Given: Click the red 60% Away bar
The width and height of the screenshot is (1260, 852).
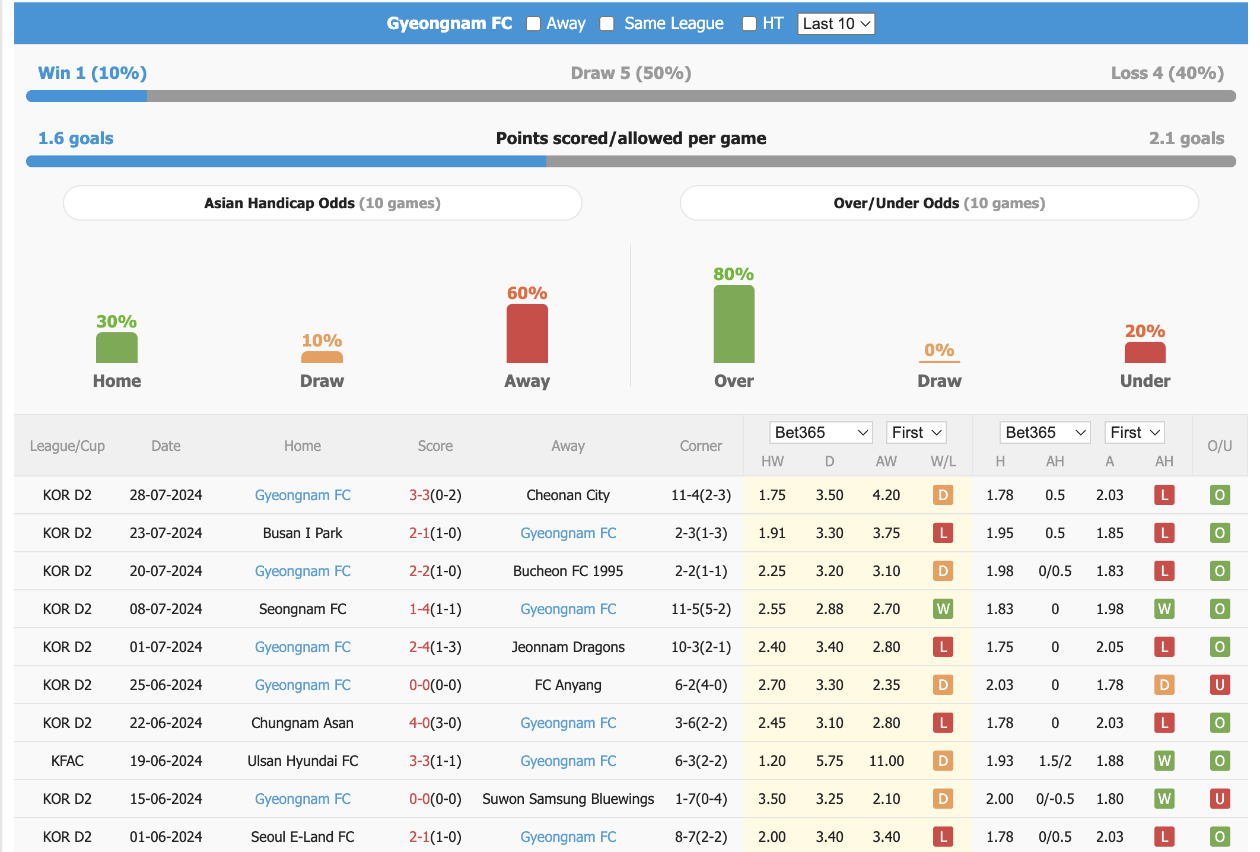Looking at the screenshot, I should tap(527, 333).
